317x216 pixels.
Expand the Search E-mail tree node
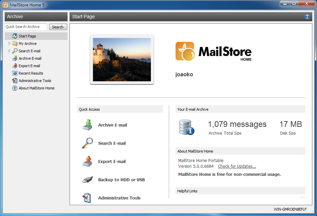tap(9, 51)
